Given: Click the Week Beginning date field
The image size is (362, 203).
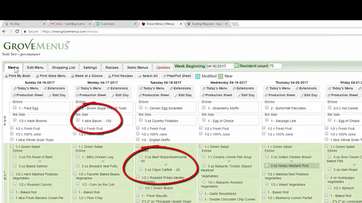Looking at the screenshot, I should (x=220, y=66).
